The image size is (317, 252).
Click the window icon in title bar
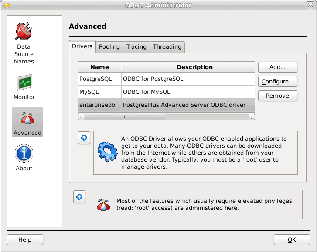click(6, 5)
